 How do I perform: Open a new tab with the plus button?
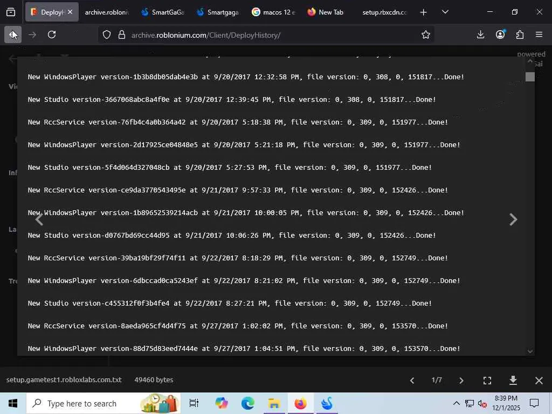[x=424, y=12]
